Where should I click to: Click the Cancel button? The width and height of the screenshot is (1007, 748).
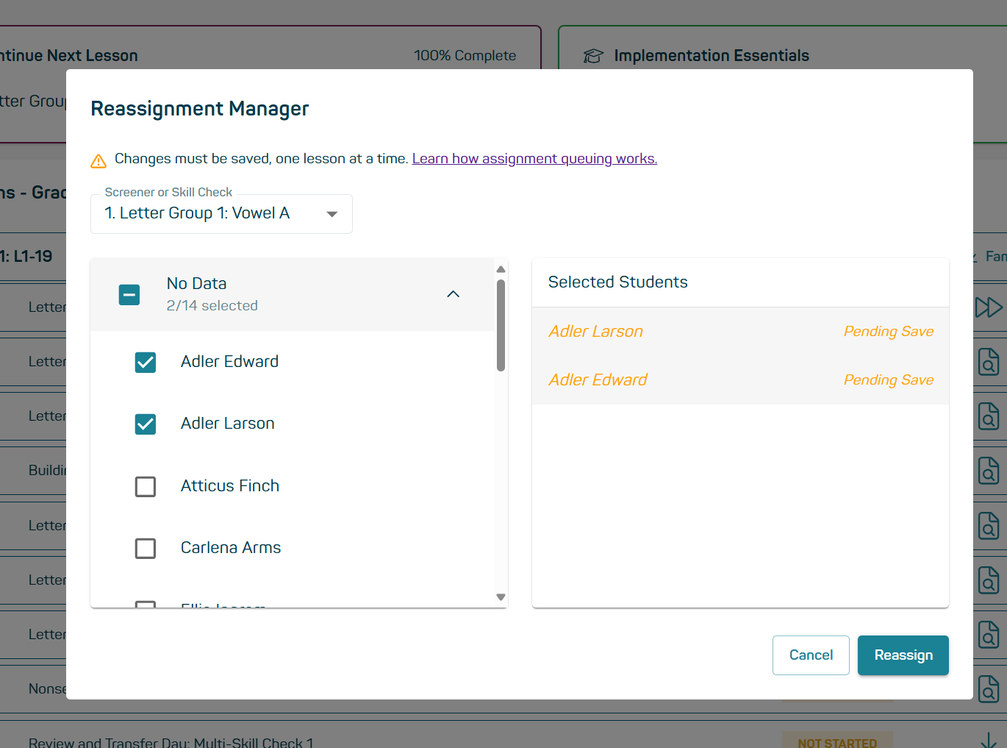click(811, 655)
